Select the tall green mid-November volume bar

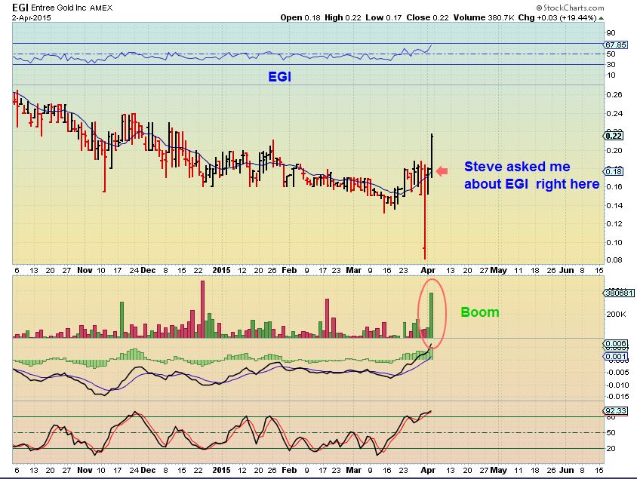122,320
